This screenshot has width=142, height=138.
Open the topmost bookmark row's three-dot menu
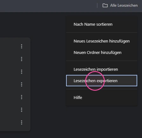point(22,46)
